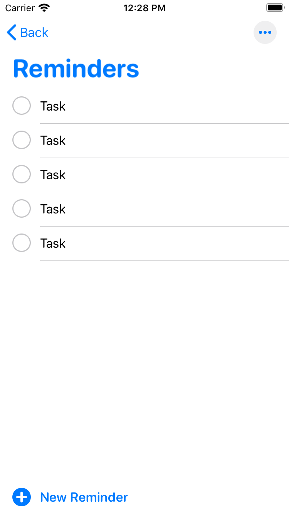Image resolution: width=289 pixels, height=514 pixels.
Task: Select the third Task text label
Action: click(53, 175)
